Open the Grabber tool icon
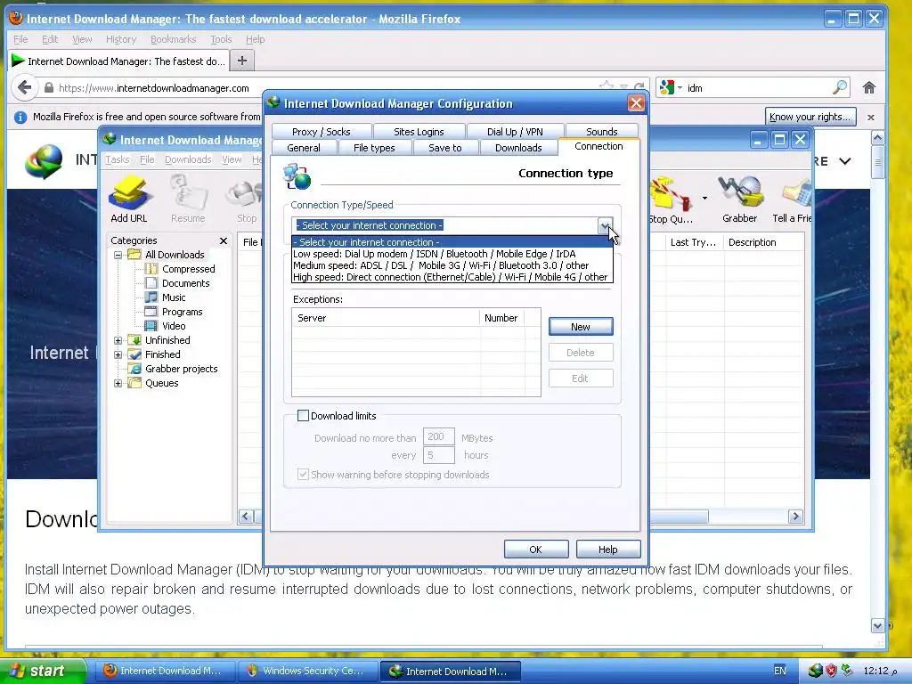 coord(740,199)
